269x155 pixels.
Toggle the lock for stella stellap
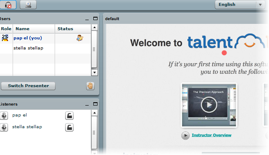[69, 127]
